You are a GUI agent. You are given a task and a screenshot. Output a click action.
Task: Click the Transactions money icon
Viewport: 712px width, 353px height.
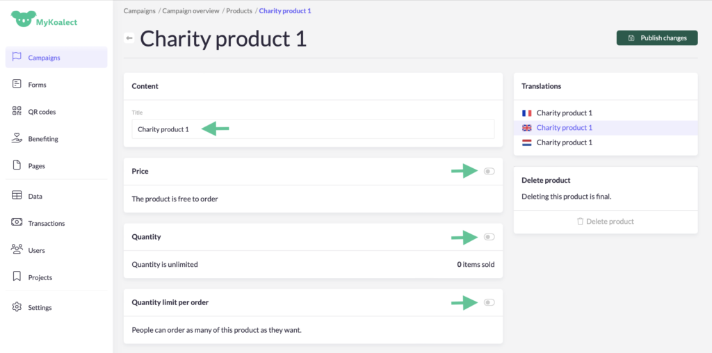[17, 223]
